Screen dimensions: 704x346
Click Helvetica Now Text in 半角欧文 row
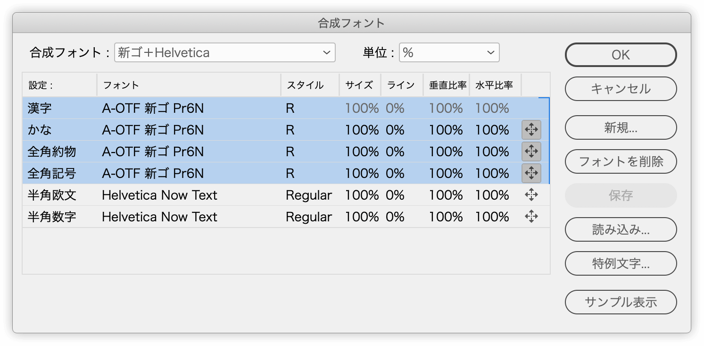coord(159,195)
